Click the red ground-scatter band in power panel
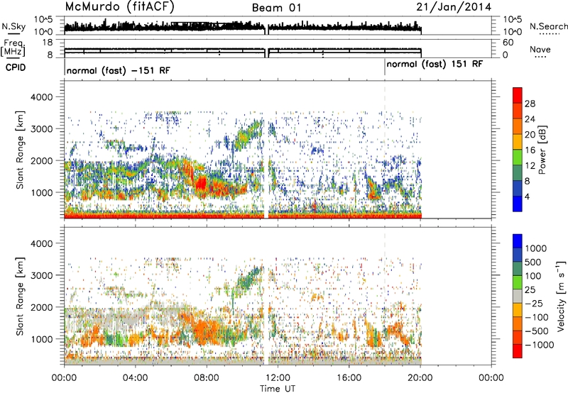The width and height of the screenshot is (568, 393). pos(243,216)
